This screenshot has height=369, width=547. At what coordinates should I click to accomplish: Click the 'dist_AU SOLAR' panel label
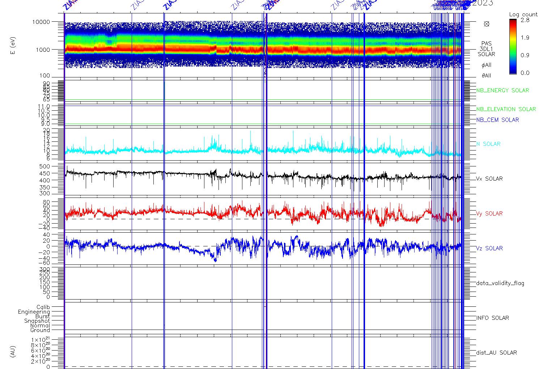click(x=496, y=353)
